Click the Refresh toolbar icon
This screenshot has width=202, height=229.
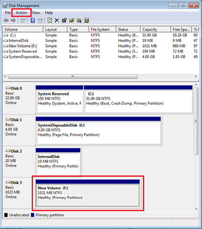coord(50,20)
